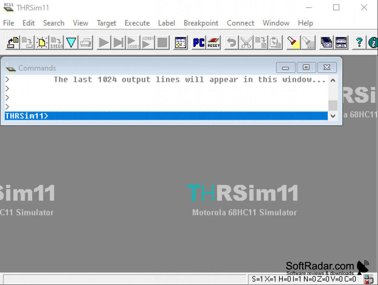The height and width of the screenshot is (285, 378).
Task: Click the greyed Save file toolbar icon
Action: (x=27, y=43)
